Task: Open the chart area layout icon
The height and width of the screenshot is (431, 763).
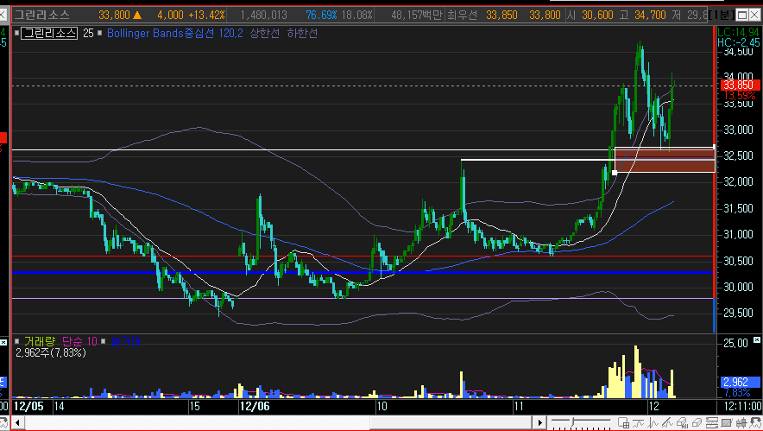Action: tap(623, 422)
